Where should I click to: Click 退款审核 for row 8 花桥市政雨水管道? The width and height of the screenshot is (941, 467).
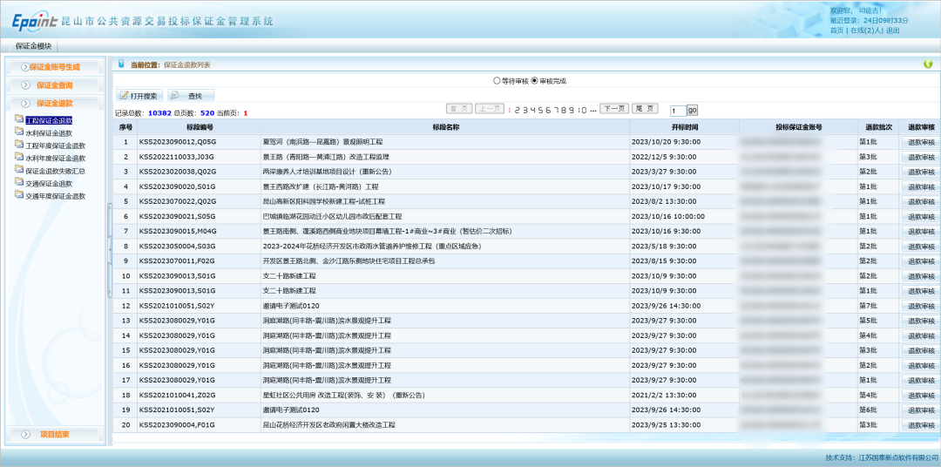(921, 246)
